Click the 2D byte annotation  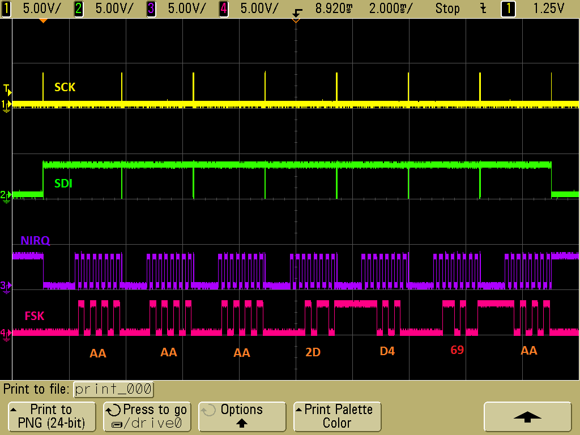pos(313,352)
